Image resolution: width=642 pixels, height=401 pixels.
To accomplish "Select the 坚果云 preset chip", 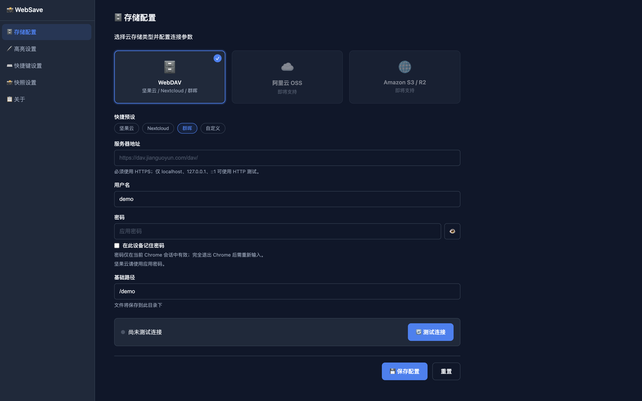I will click(x=126, y=128).
